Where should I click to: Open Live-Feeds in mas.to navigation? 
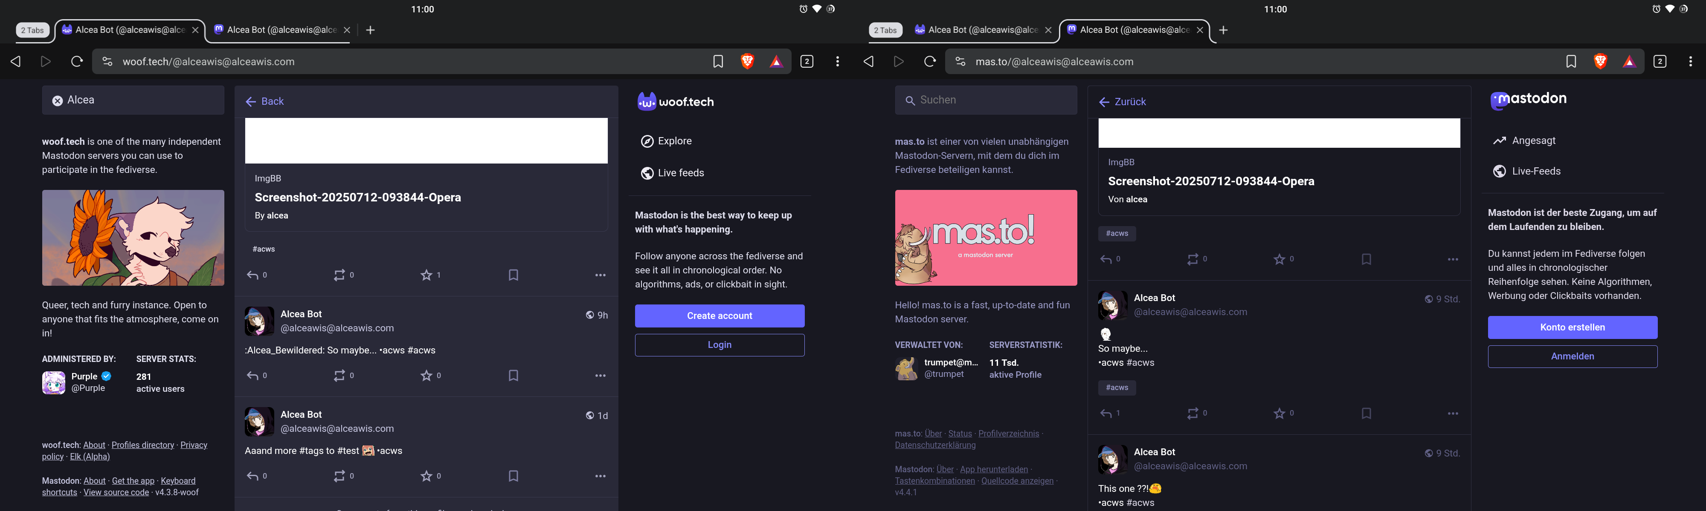tap(1527, 171)
